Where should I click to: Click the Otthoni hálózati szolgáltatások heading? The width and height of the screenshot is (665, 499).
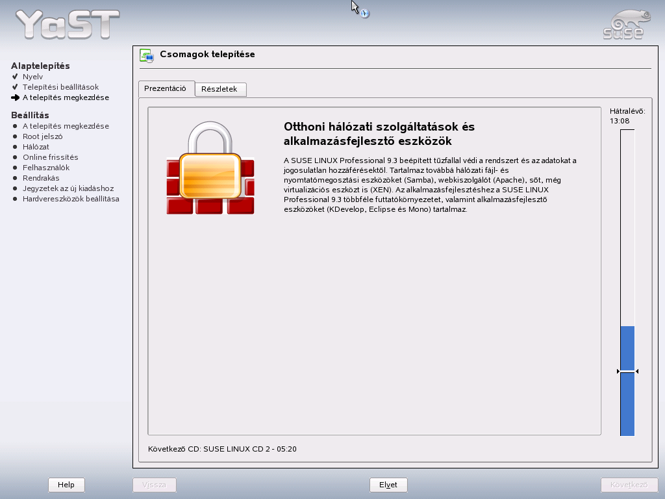(379, 134)
